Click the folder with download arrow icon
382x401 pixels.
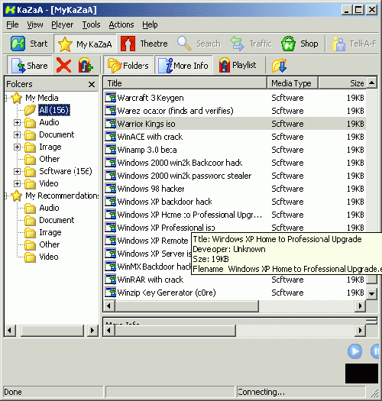click(279, 65)
